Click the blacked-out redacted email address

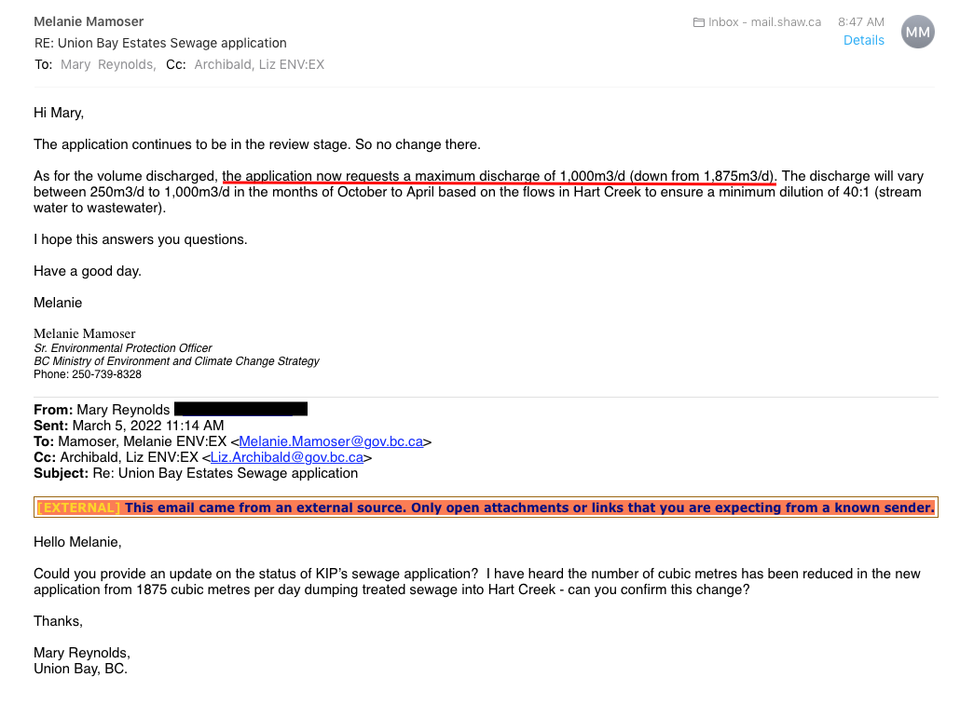[x=240, y=409]
